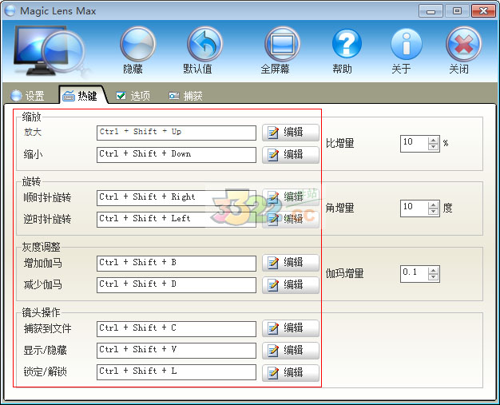Edit the 锁定/解锁 hotkey
This screenshot has height=405, width=500.
pyautogui.click(x=291, y=373)
